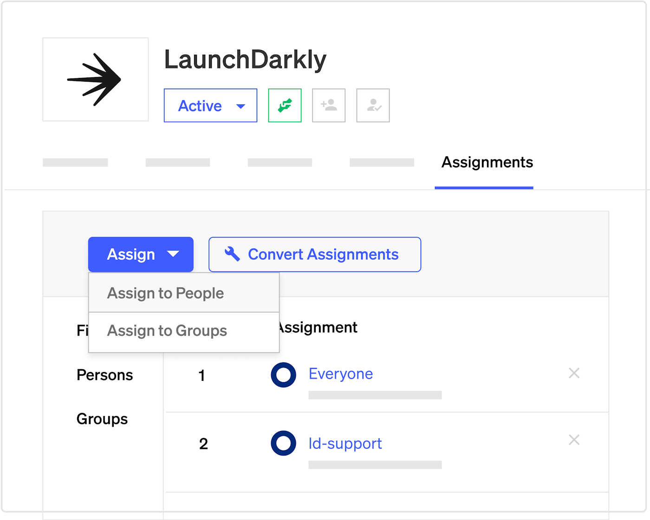Click the Assignment column header

pos(318,327)
